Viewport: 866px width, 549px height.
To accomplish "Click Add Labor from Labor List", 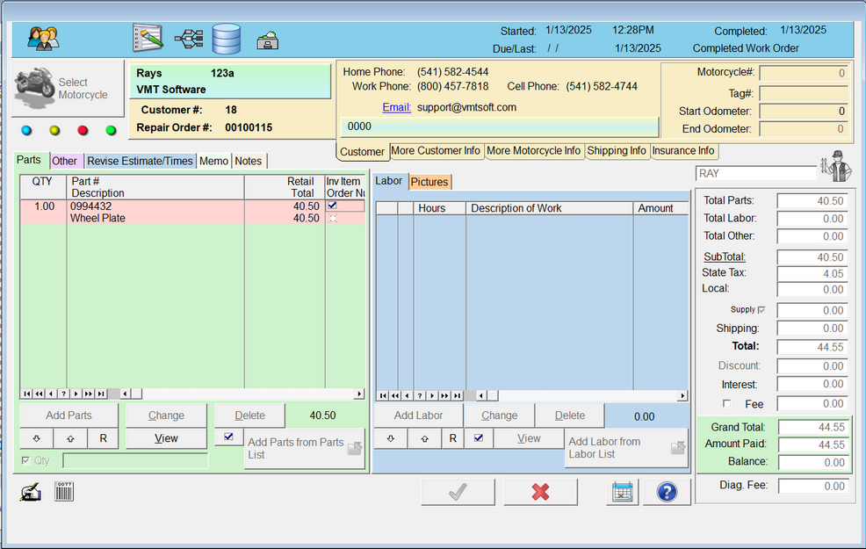I will pyautogui.click(x=626, y=448).
